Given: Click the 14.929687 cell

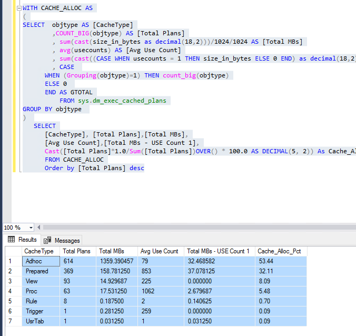Looking at the screenshot, I should coord(117,281).
